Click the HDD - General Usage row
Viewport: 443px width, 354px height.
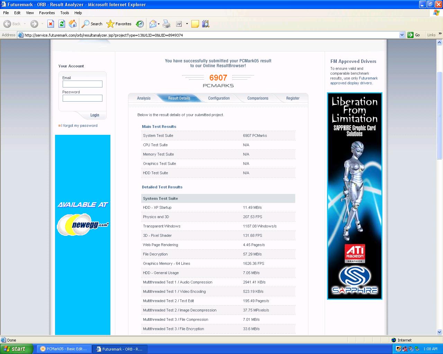click(218, 273)
